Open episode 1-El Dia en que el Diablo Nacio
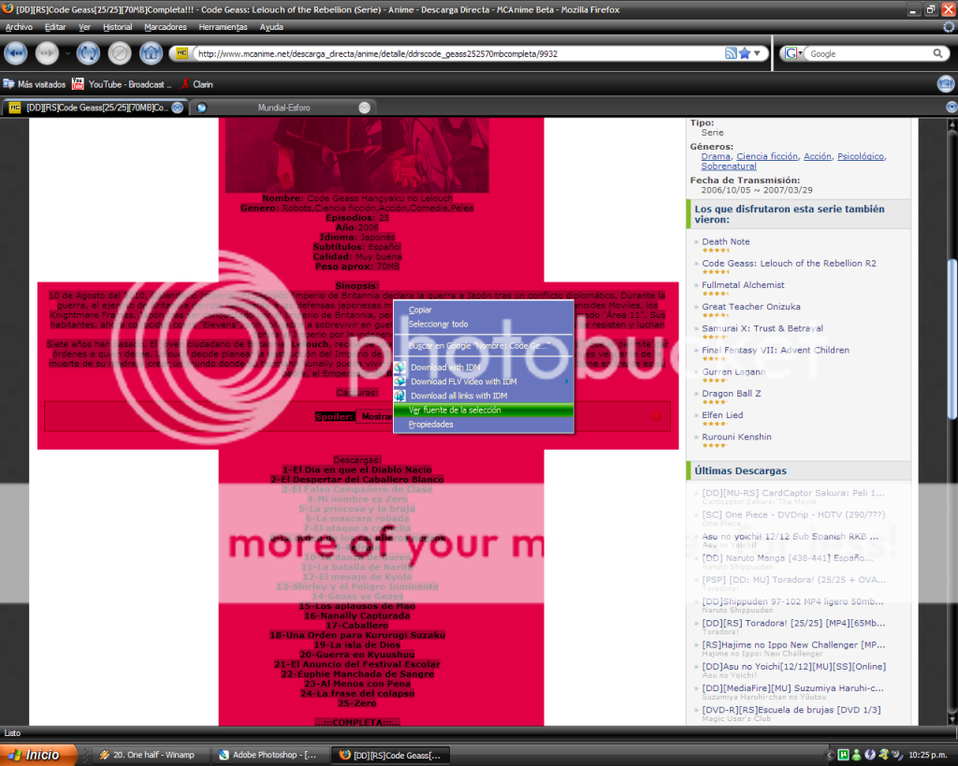Viewport: 958px width, 766px height. [356, 470]
